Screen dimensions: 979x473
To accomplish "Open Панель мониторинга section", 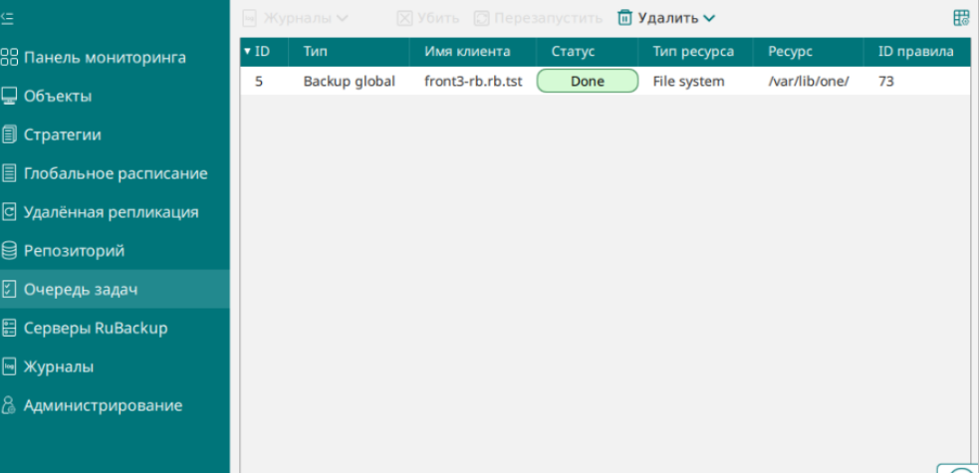I will click(105, 58).
